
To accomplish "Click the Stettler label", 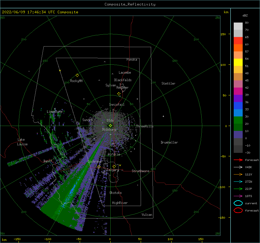I will pos(168,84).
